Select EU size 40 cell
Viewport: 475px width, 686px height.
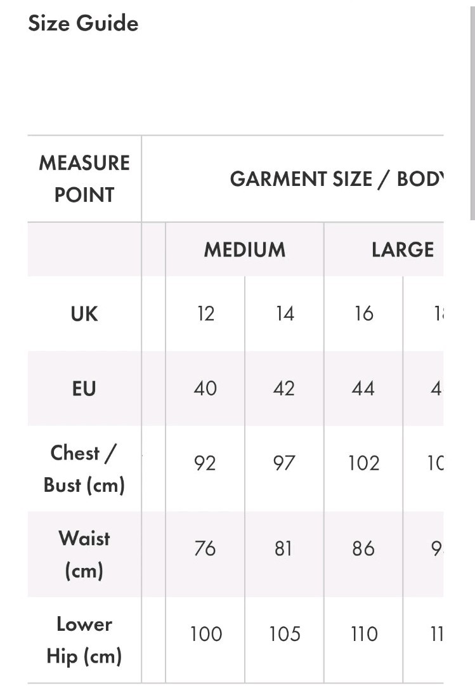point(205,388)
